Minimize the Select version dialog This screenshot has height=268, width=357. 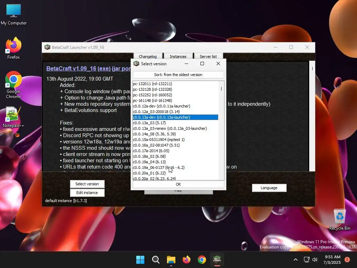click(187, 64)
